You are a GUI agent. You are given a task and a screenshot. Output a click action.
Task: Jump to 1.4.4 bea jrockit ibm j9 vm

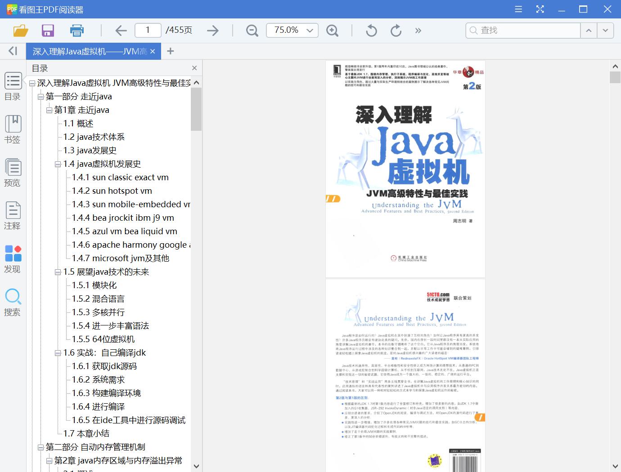(x=123, y=218)
